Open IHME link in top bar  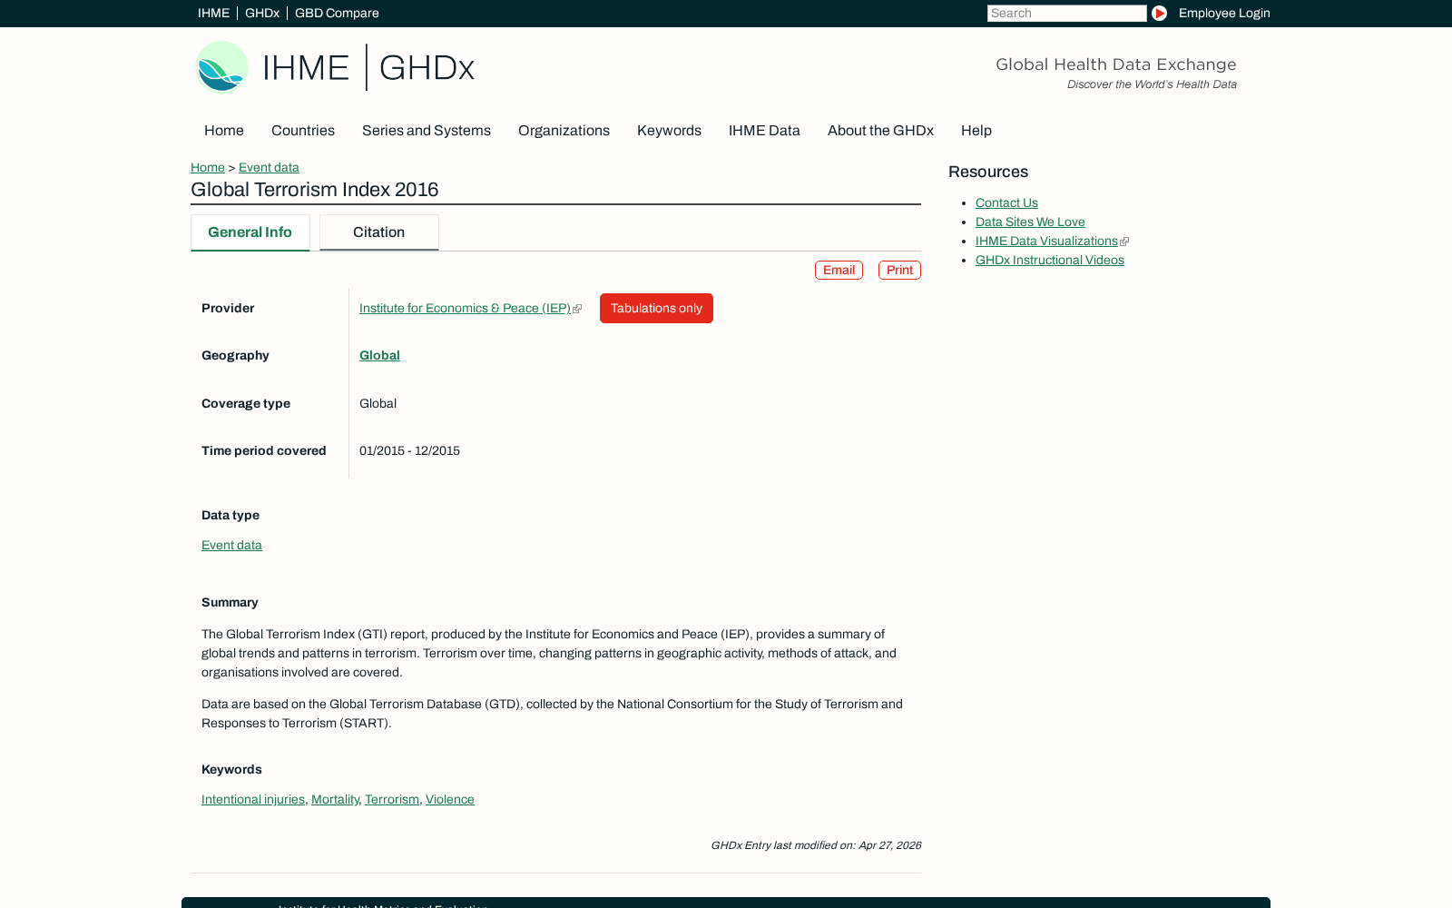[x=213, y=13]
